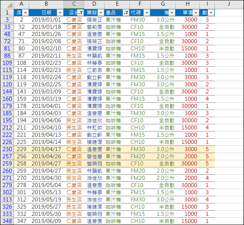The width and height of the screenshot is (244, 225).
Task: Select column J header
Action: tap(229, 4)
